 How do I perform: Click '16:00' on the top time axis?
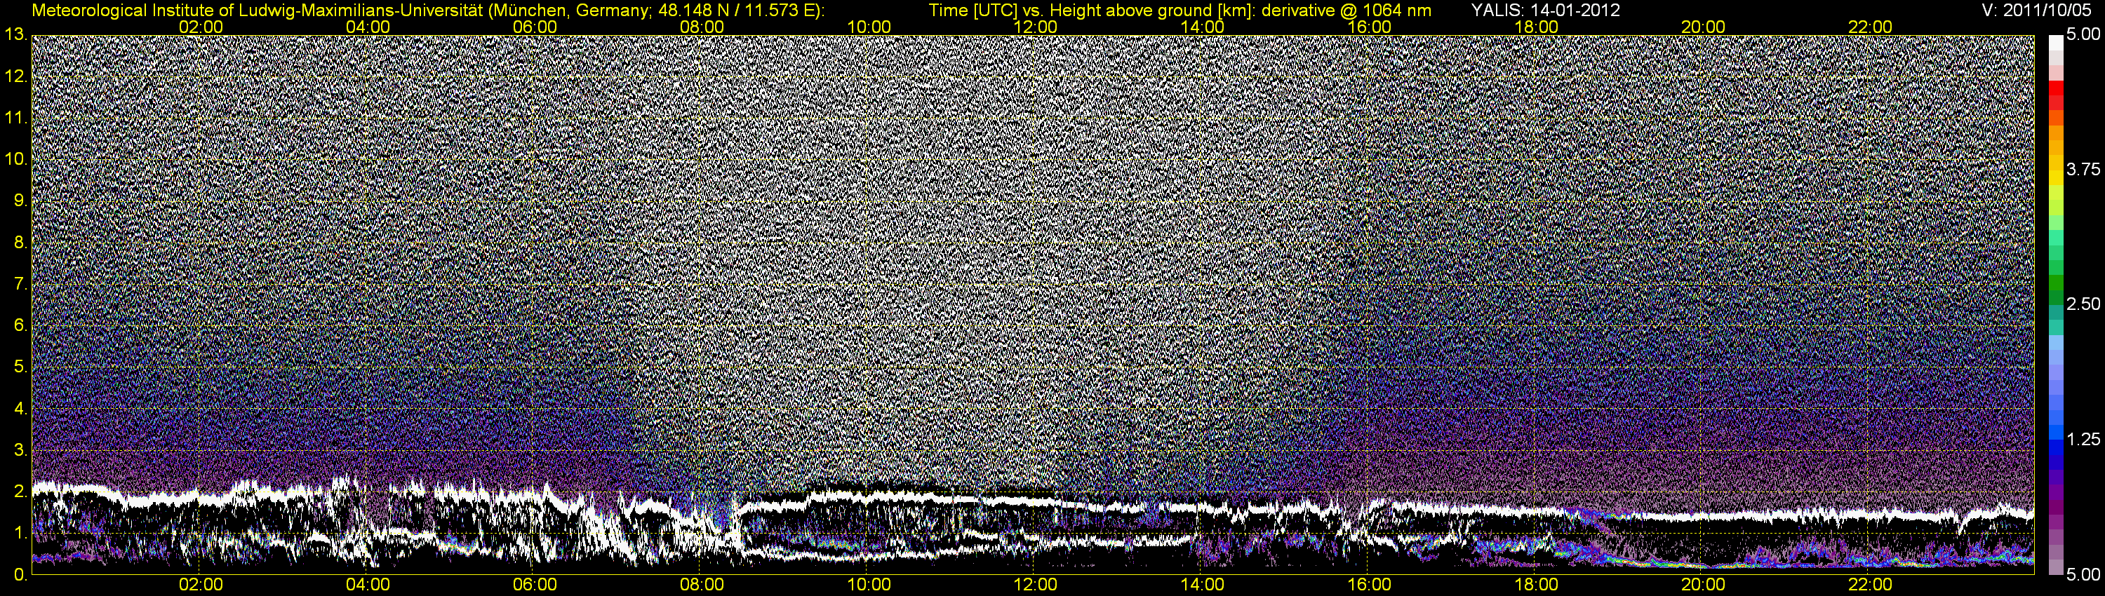click(1370, 27)
